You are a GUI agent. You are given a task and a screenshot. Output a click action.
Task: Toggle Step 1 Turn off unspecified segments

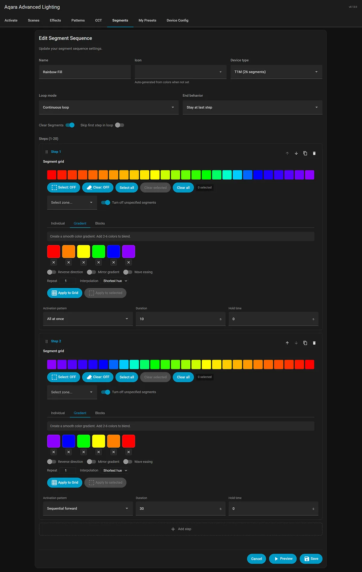pos(106,203)
